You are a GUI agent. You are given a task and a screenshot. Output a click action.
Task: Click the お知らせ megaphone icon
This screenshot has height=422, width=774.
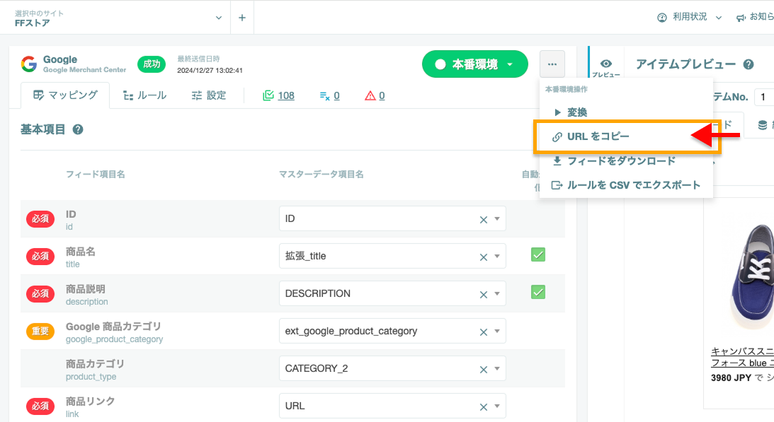(741, 18)
